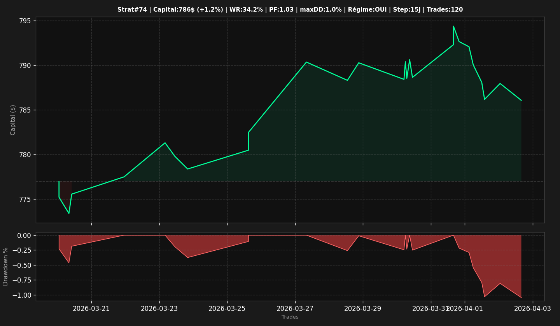The width and height of the screenshot is (560, 326).
Task: Click the 2026-03-25 date tick label
Action: [x=227, y=309]
